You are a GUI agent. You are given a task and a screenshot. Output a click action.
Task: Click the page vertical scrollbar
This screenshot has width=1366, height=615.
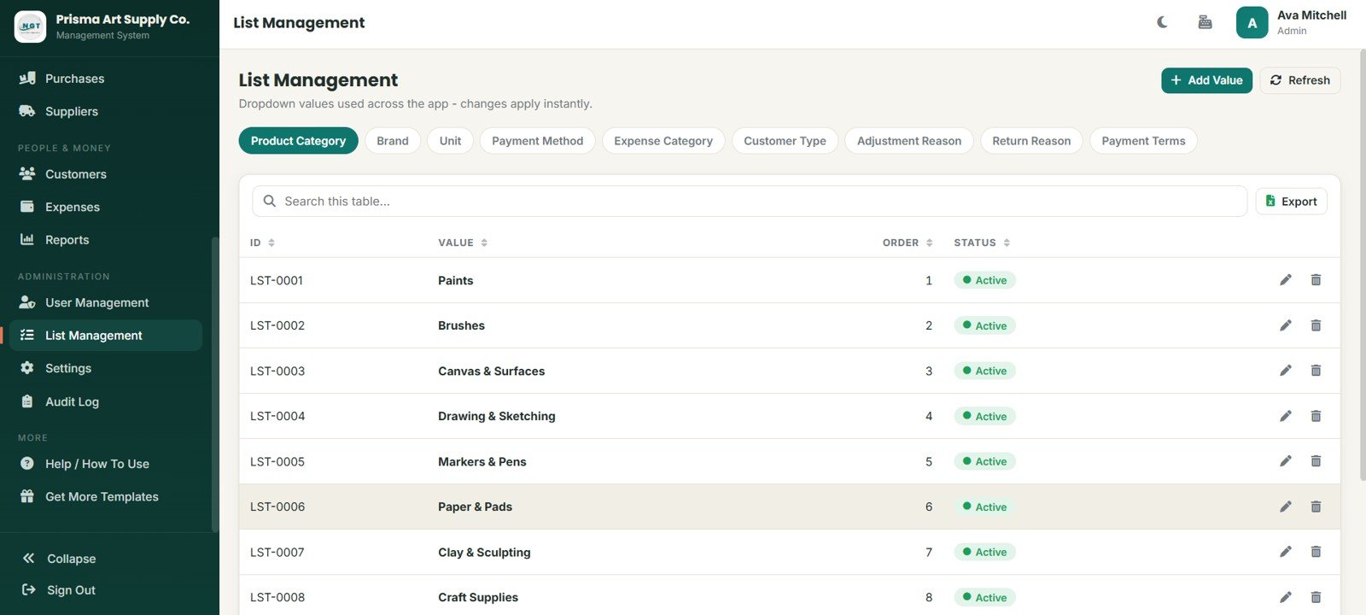(1362, 265)
